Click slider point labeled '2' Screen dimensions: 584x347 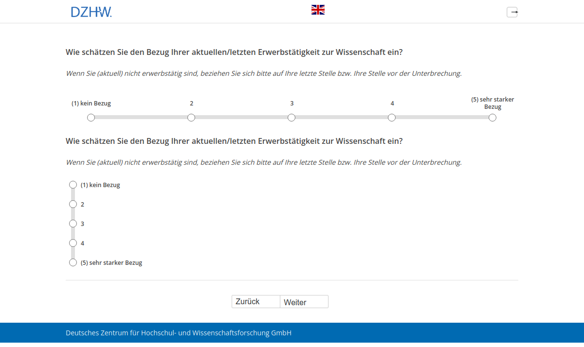pyautogui.click(x=191, y=117)
